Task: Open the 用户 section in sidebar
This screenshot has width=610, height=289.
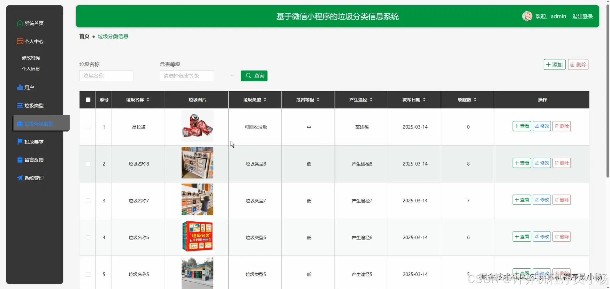Action: pyautogui.click(x=29, y=87)
